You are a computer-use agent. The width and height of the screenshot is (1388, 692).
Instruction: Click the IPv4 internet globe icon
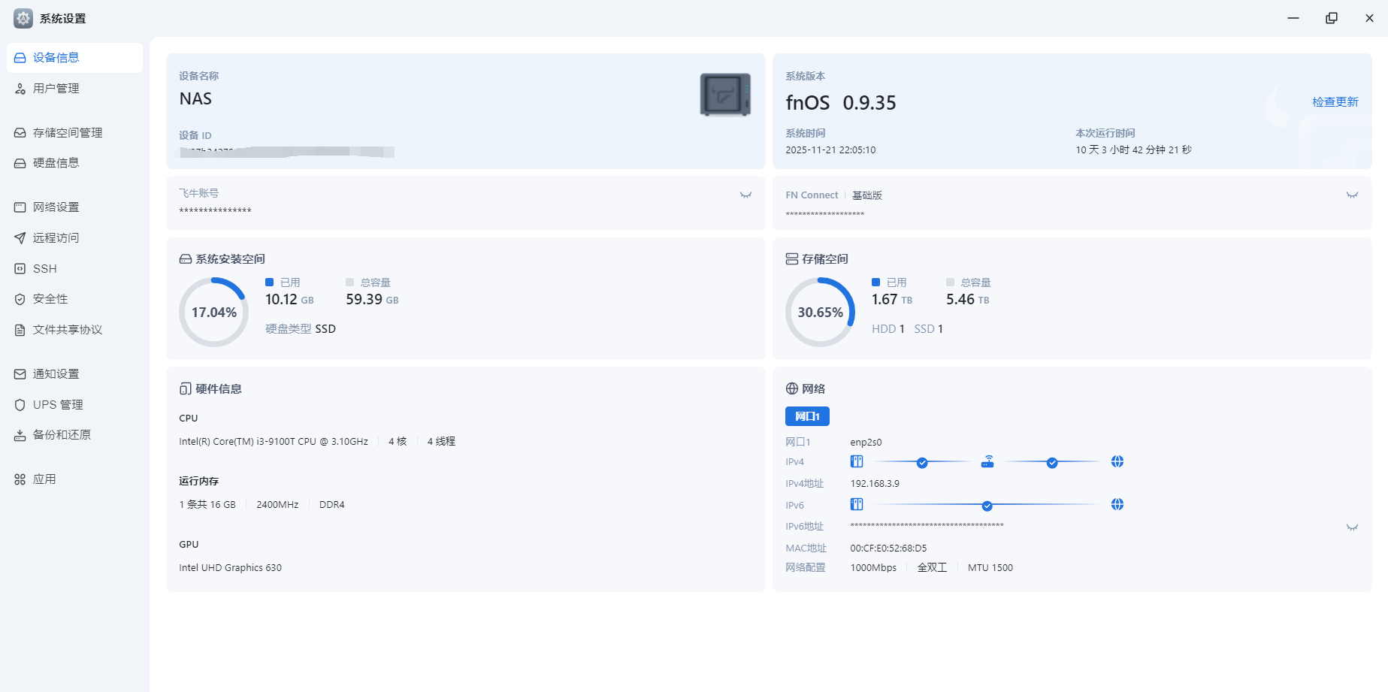coord(1117,461)
